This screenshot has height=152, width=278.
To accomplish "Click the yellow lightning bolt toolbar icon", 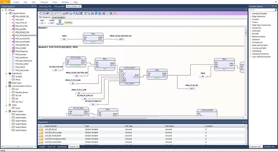I will [107, 13].
